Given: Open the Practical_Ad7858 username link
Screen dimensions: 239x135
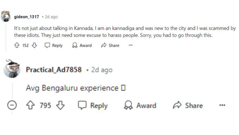Looking at the screenshot, I should [54, 70].
